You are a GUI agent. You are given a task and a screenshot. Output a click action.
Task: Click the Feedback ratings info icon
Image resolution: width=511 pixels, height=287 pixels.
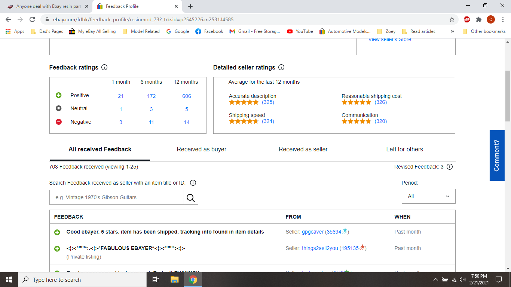[104, 68]
